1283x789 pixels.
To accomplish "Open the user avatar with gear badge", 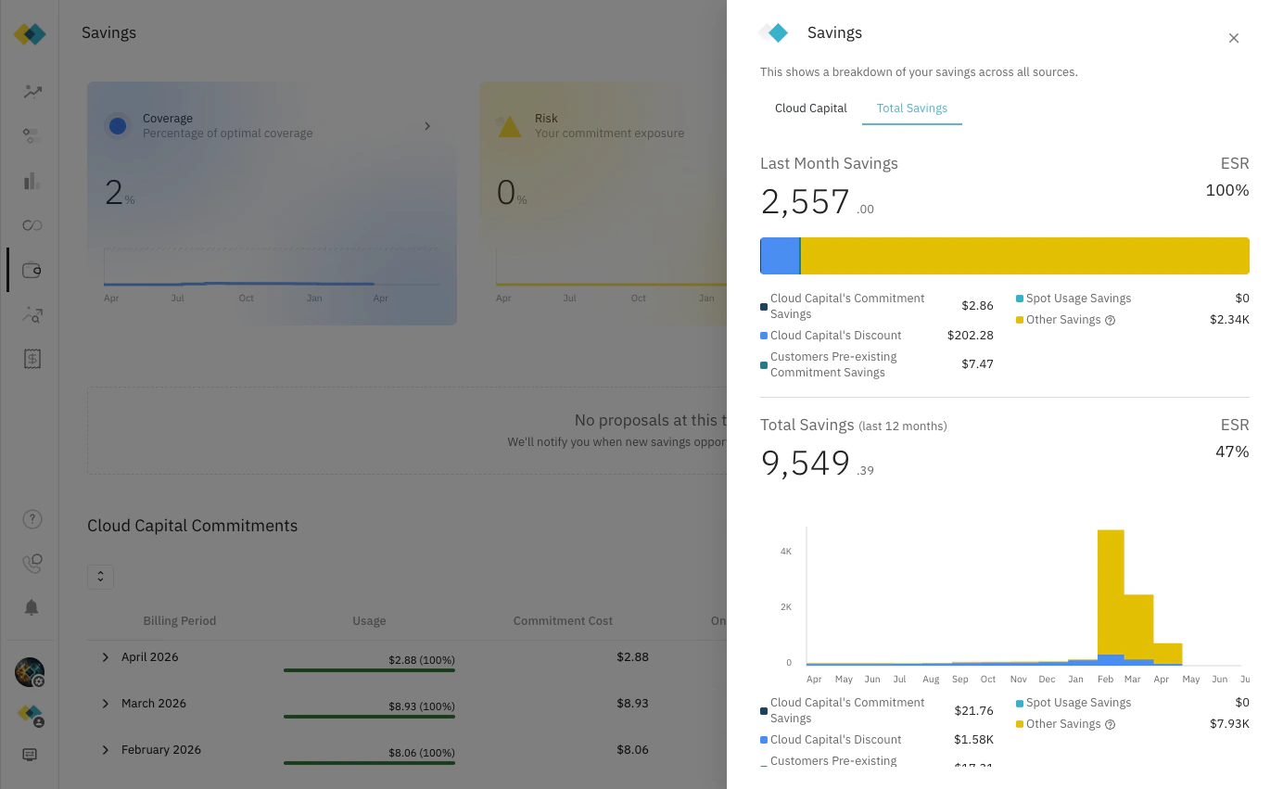I will click(30, 672).
